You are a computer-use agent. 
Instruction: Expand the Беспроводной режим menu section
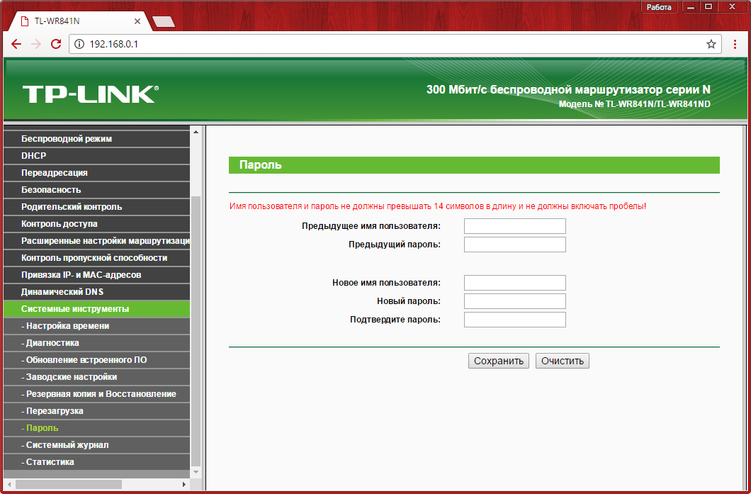point(67,139)
